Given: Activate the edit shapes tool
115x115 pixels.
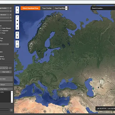Looking at the screenshot, I should pyautogui.click(x=17, y=33).
